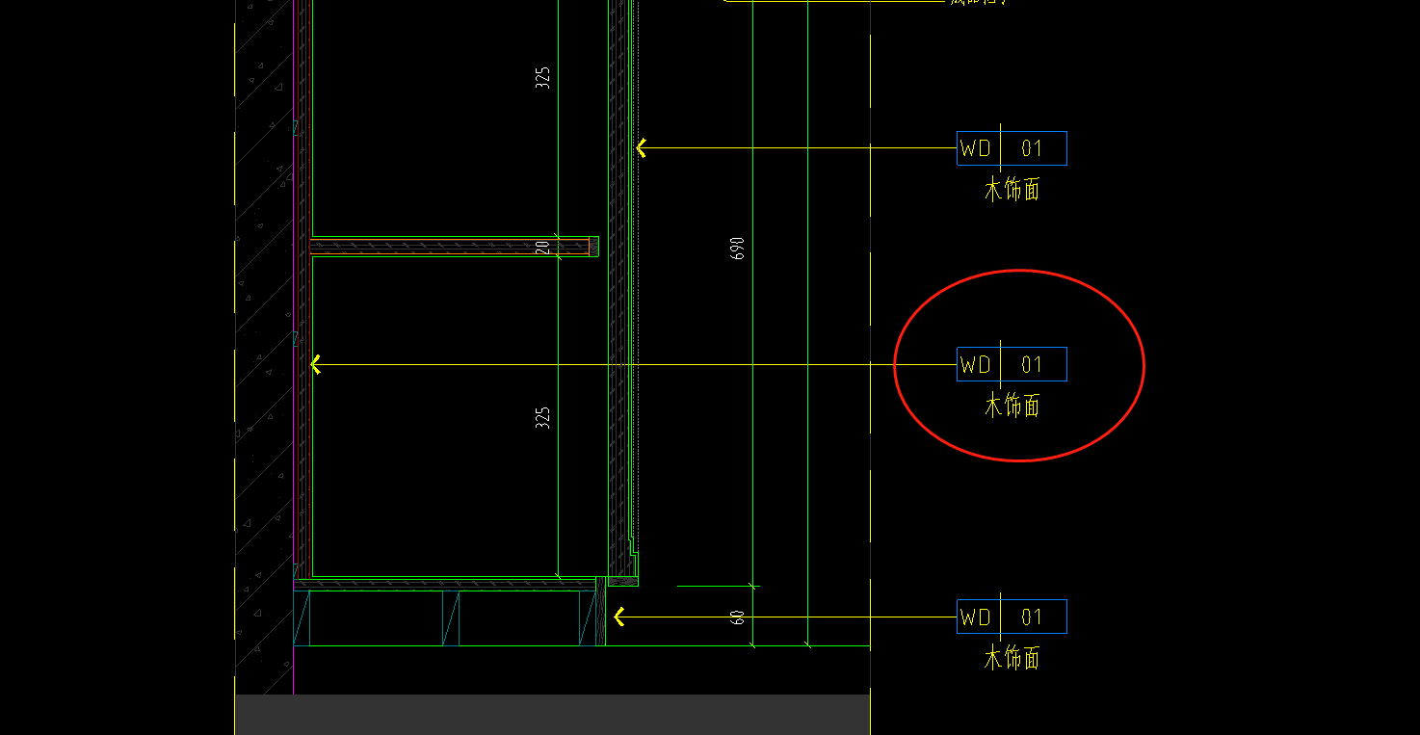The image size is (1420, 735).
Task: Select the 690 vertical dimension text
Action: click(x=738, y=249)
